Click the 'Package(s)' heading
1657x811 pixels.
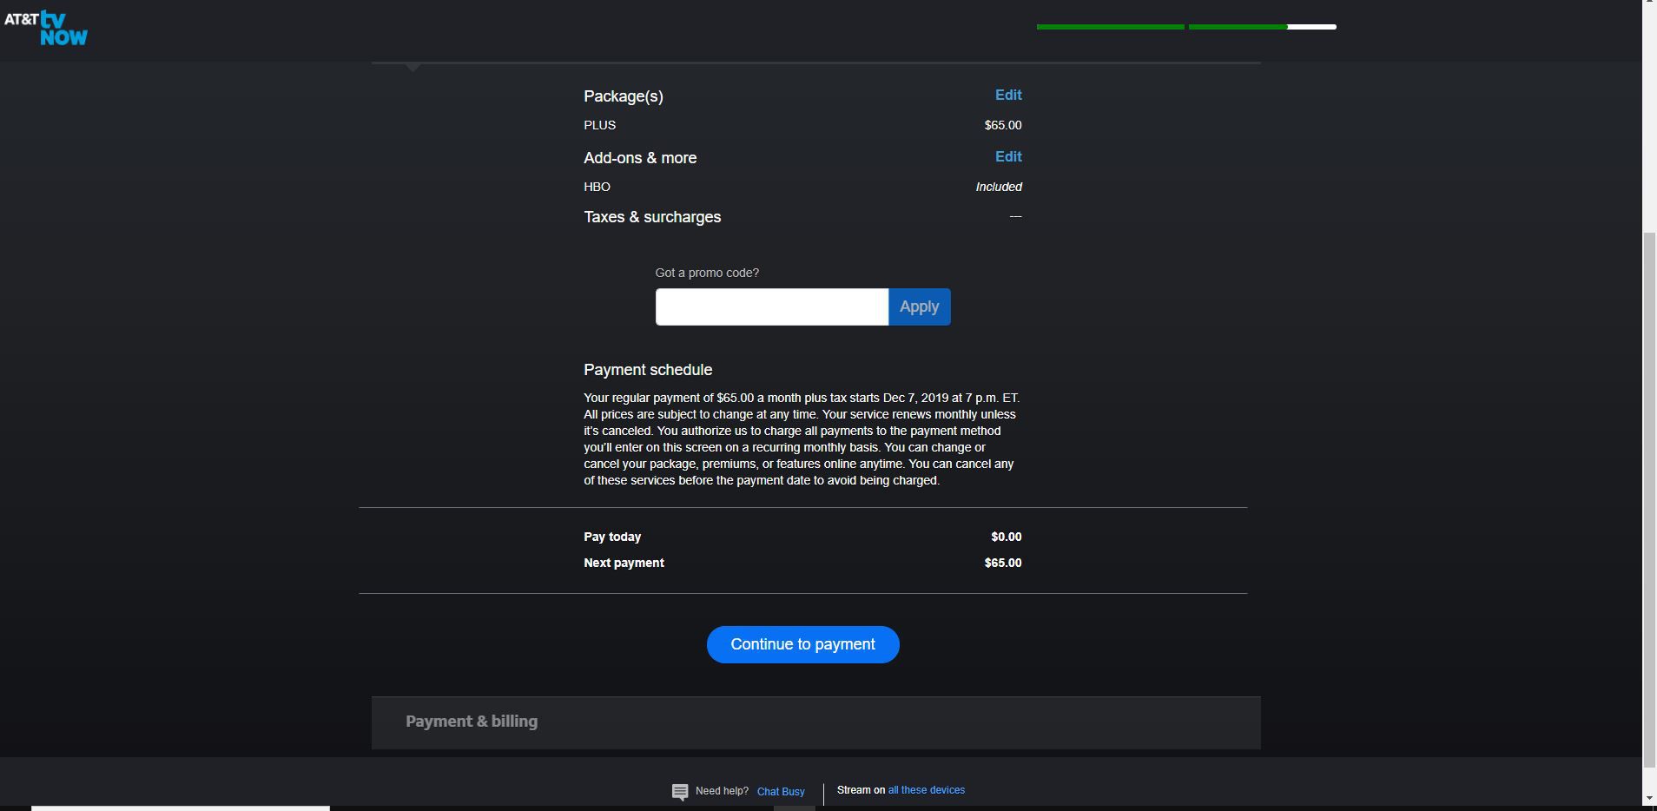pyautogui.click(x=623, y=96)
